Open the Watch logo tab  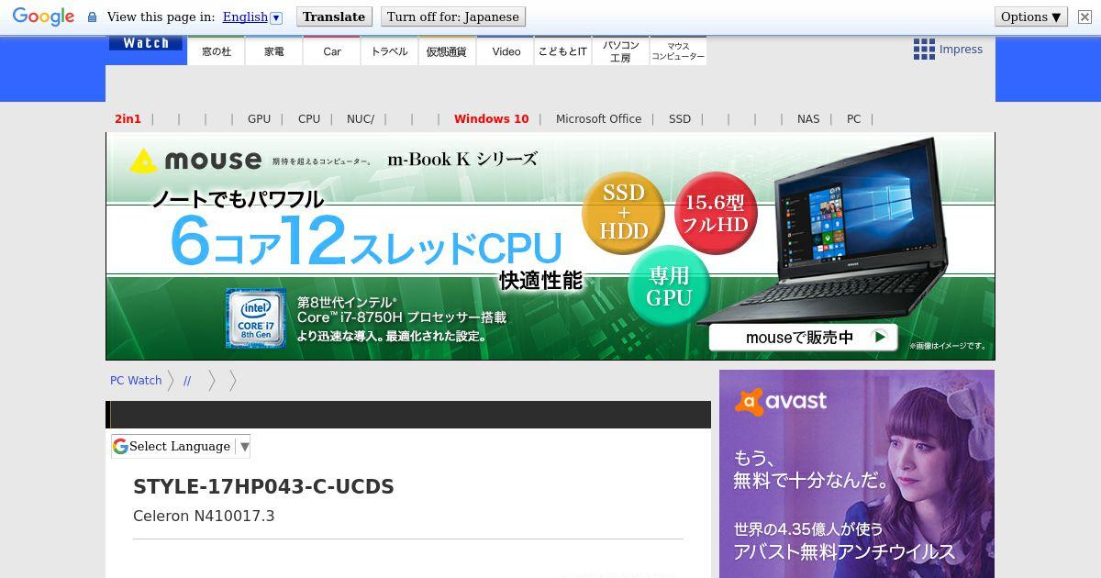(x=146, y=43)
